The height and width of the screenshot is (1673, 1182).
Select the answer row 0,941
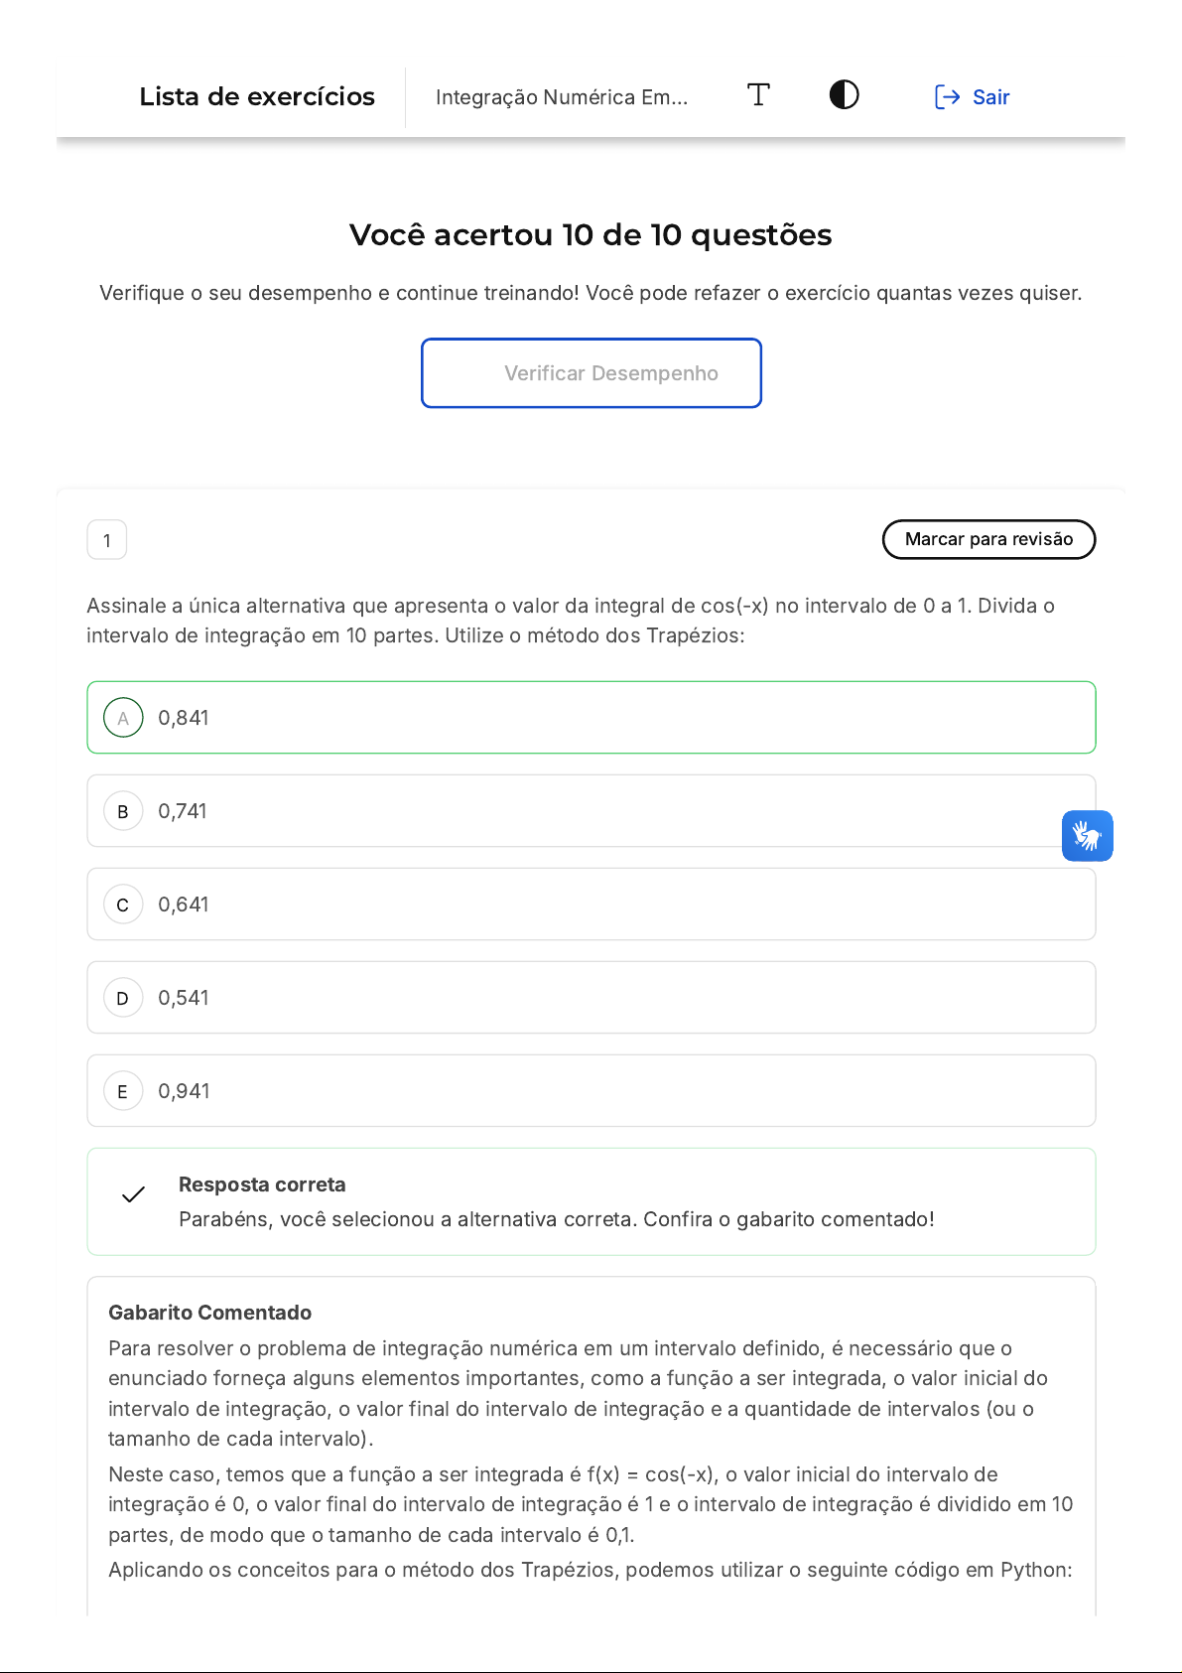point(591,1091)
